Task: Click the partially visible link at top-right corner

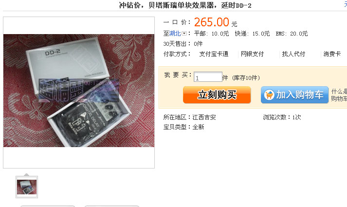Action: pyautogui.click(x=346, y=4)
